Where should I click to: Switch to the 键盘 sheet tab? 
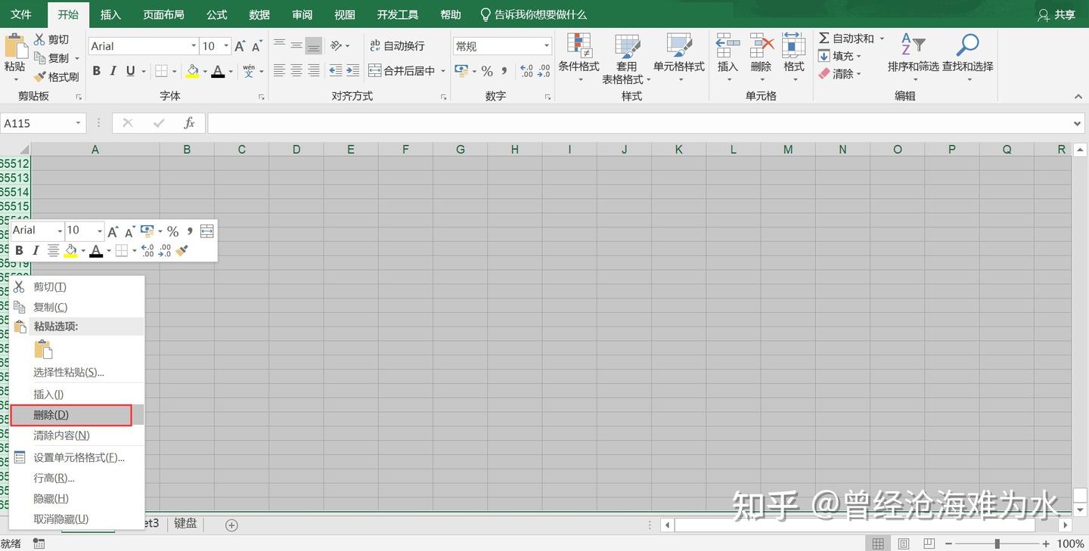(185, 523)
